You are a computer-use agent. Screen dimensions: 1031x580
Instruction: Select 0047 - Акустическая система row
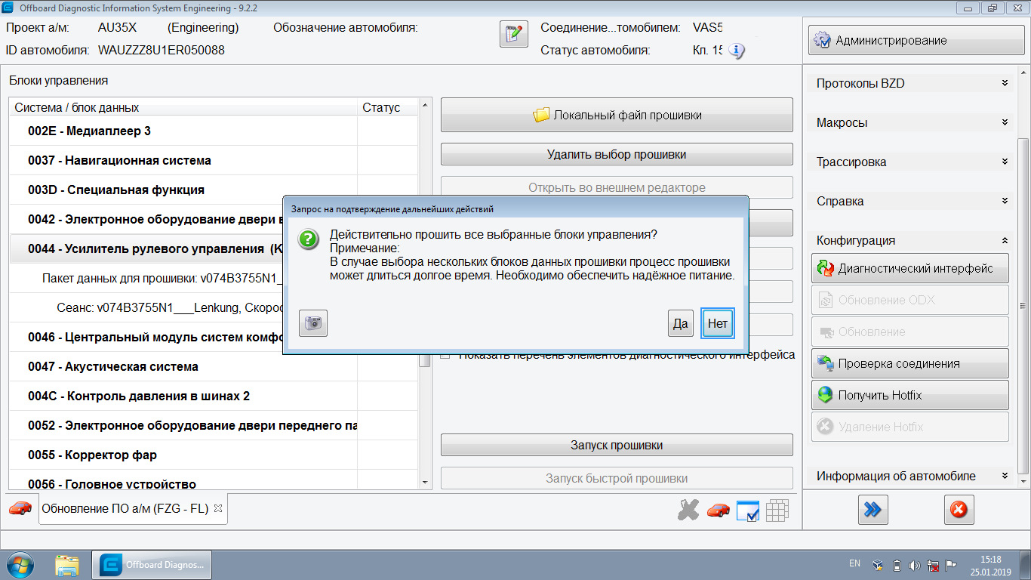(214, 366)
